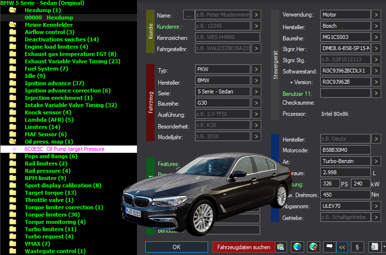Open the Exhaust Variable Valve Timing (23) folder

73,61
